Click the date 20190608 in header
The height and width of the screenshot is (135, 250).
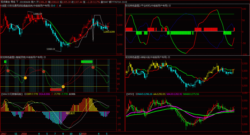coord(25,2)
